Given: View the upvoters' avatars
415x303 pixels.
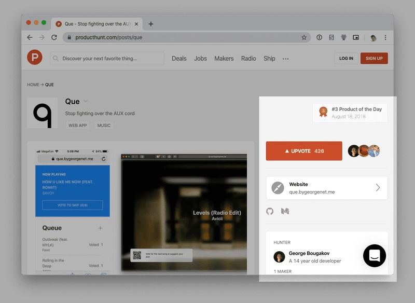Looking at the screenshot, I should click(364, 151).
